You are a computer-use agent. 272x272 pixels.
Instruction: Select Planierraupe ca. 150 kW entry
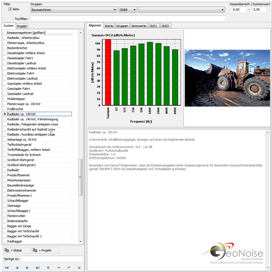[24, 104]
